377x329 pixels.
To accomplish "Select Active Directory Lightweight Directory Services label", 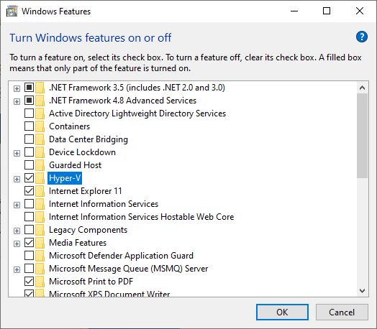I will click(137, 113).
